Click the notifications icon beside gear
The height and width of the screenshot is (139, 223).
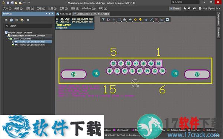pos(194,9)
